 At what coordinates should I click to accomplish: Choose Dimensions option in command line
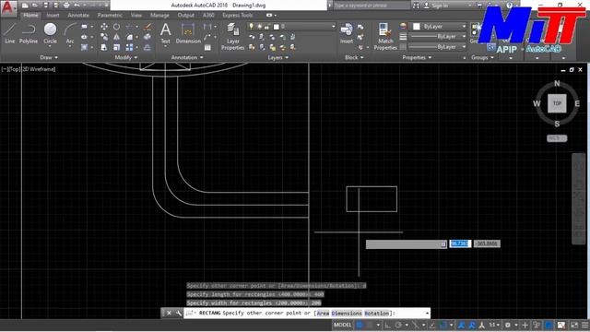pos(347,314)
